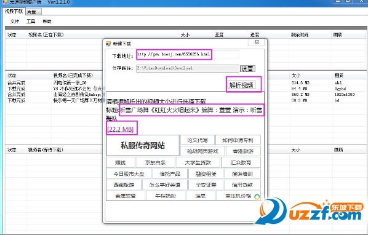Viewport: 368px width, 235px height.
Task: Click the 860.2 MB size cell
Action: coord(301,95)
